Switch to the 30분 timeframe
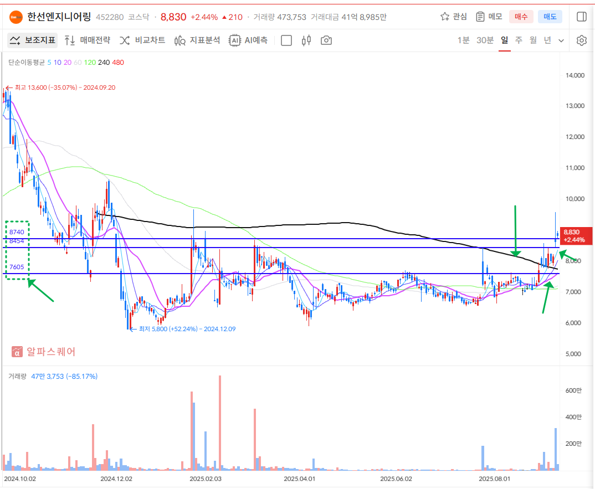The image size is (595, 489). (485, 40)
